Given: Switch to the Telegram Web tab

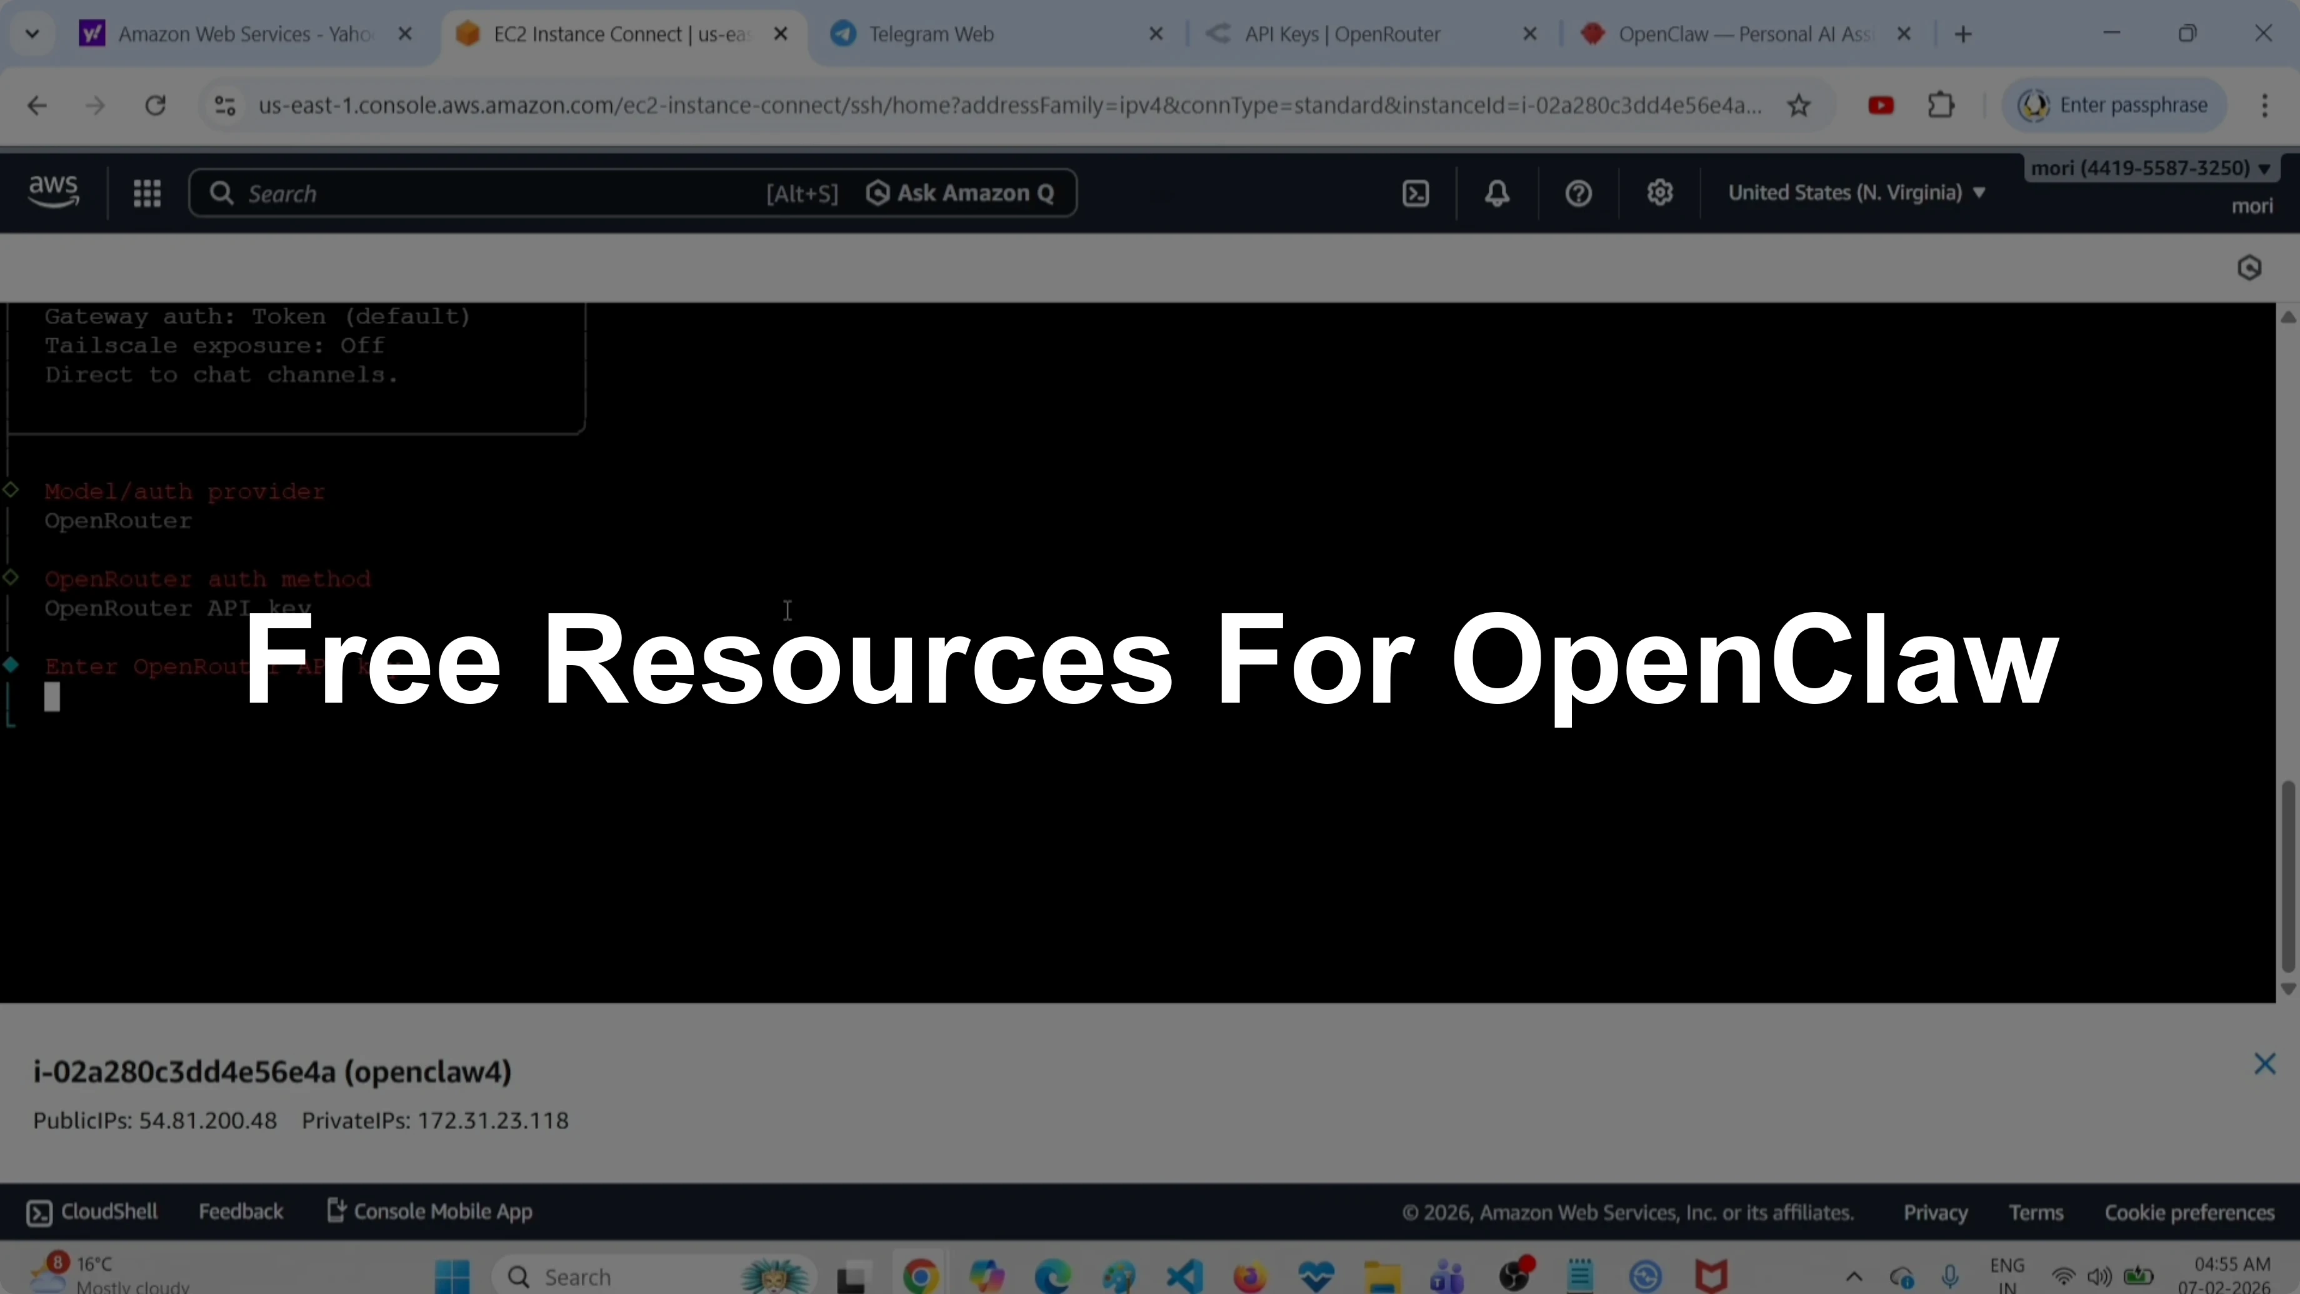Looking at the screenshot, I should [x=932, y=33].
